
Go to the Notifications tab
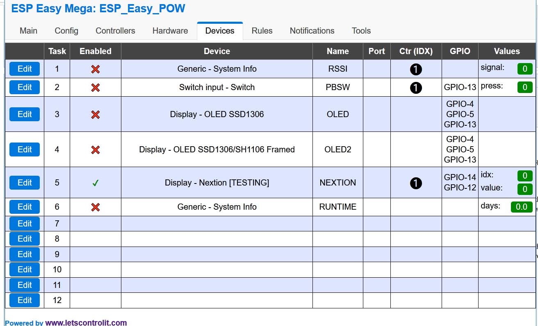click(312, 31)
